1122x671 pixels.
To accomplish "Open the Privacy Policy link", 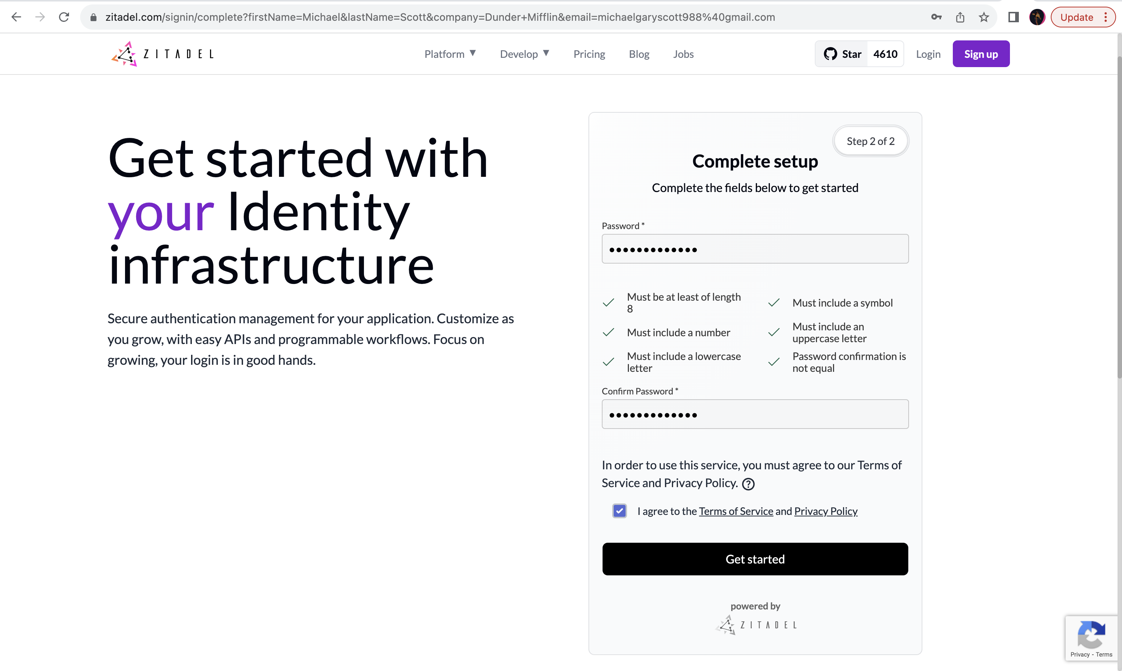I will [x=826, y=511].
